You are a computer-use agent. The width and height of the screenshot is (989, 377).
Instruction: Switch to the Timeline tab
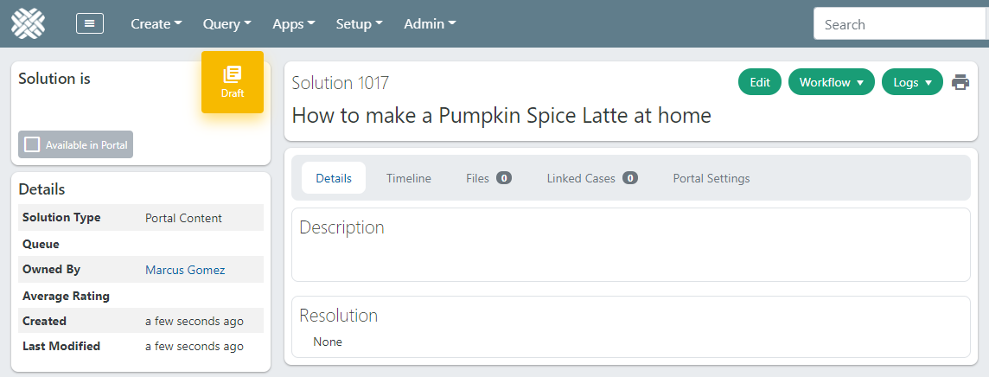pos(408,178)
